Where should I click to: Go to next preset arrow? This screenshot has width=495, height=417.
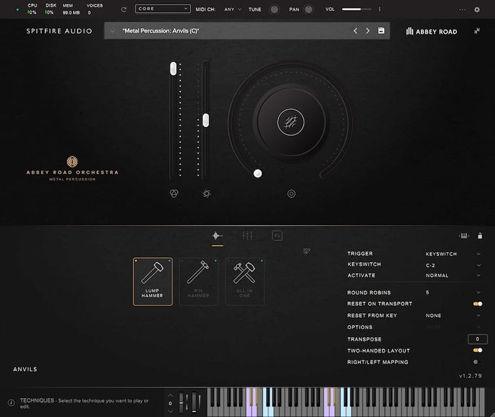(368, 30)
